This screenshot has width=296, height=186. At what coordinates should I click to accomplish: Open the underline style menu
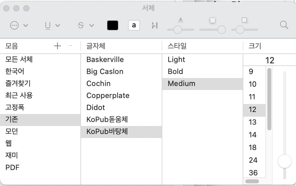pyautogui.click(x=48, y=25)
